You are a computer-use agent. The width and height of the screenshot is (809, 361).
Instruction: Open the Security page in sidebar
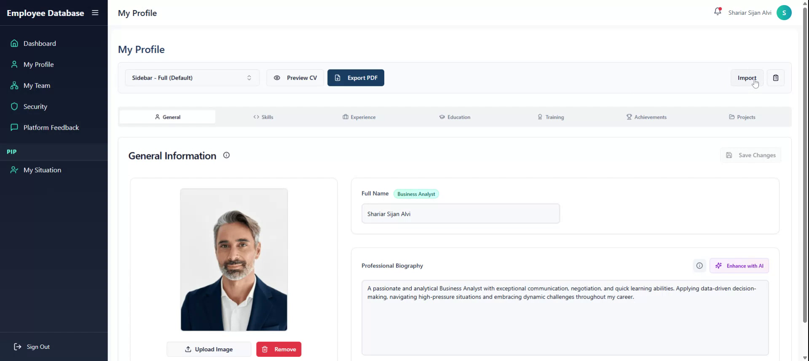(x=35, y=106)
